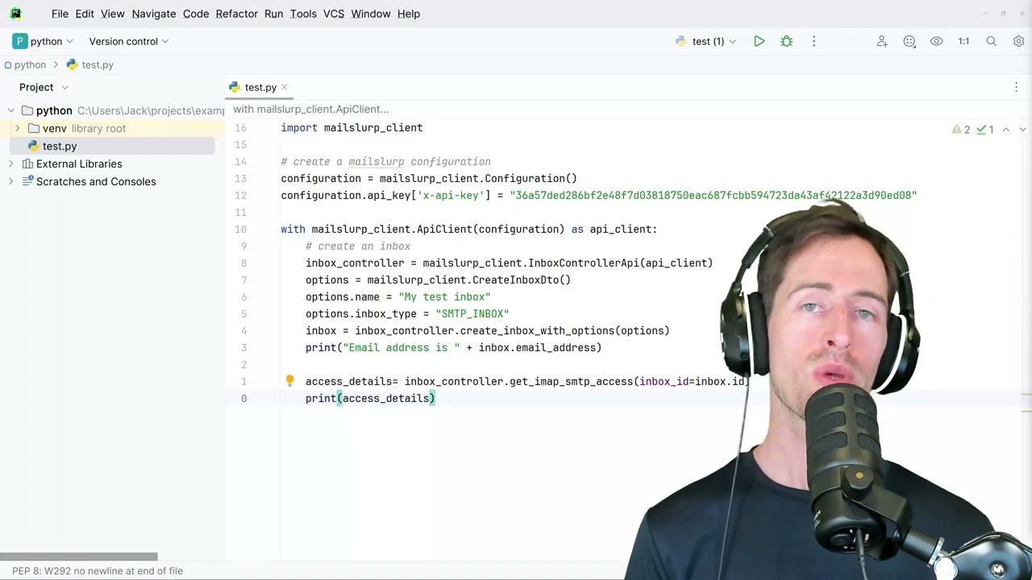The height and width of the screenshot is (580, 1032).
Task: Open the Code menu
Action: [x=196, y=14]
